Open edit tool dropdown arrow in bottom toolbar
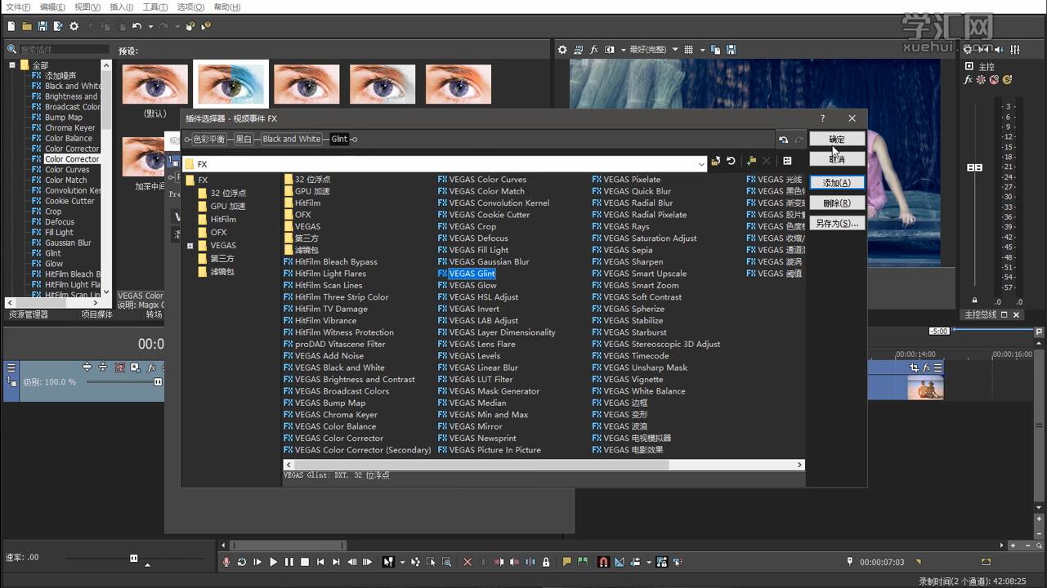 402,562
